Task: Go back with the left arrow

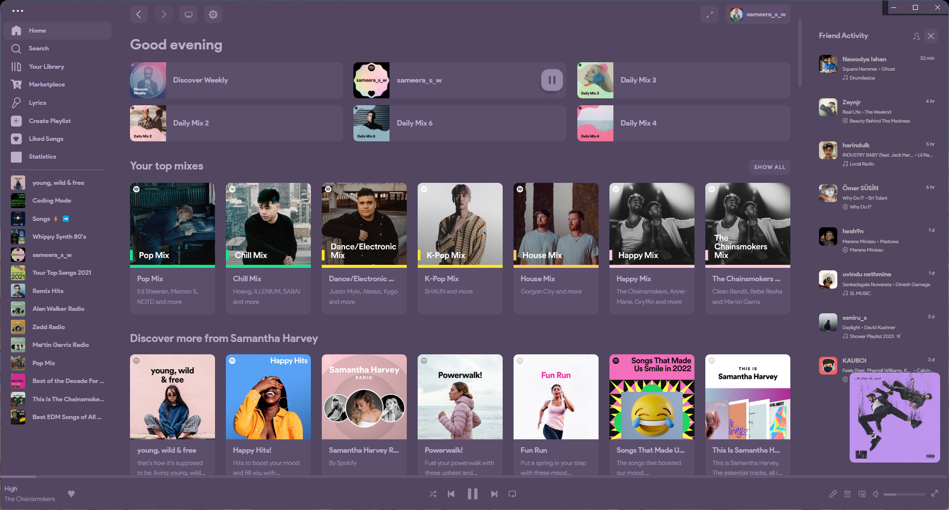Action: click(139, 14)
